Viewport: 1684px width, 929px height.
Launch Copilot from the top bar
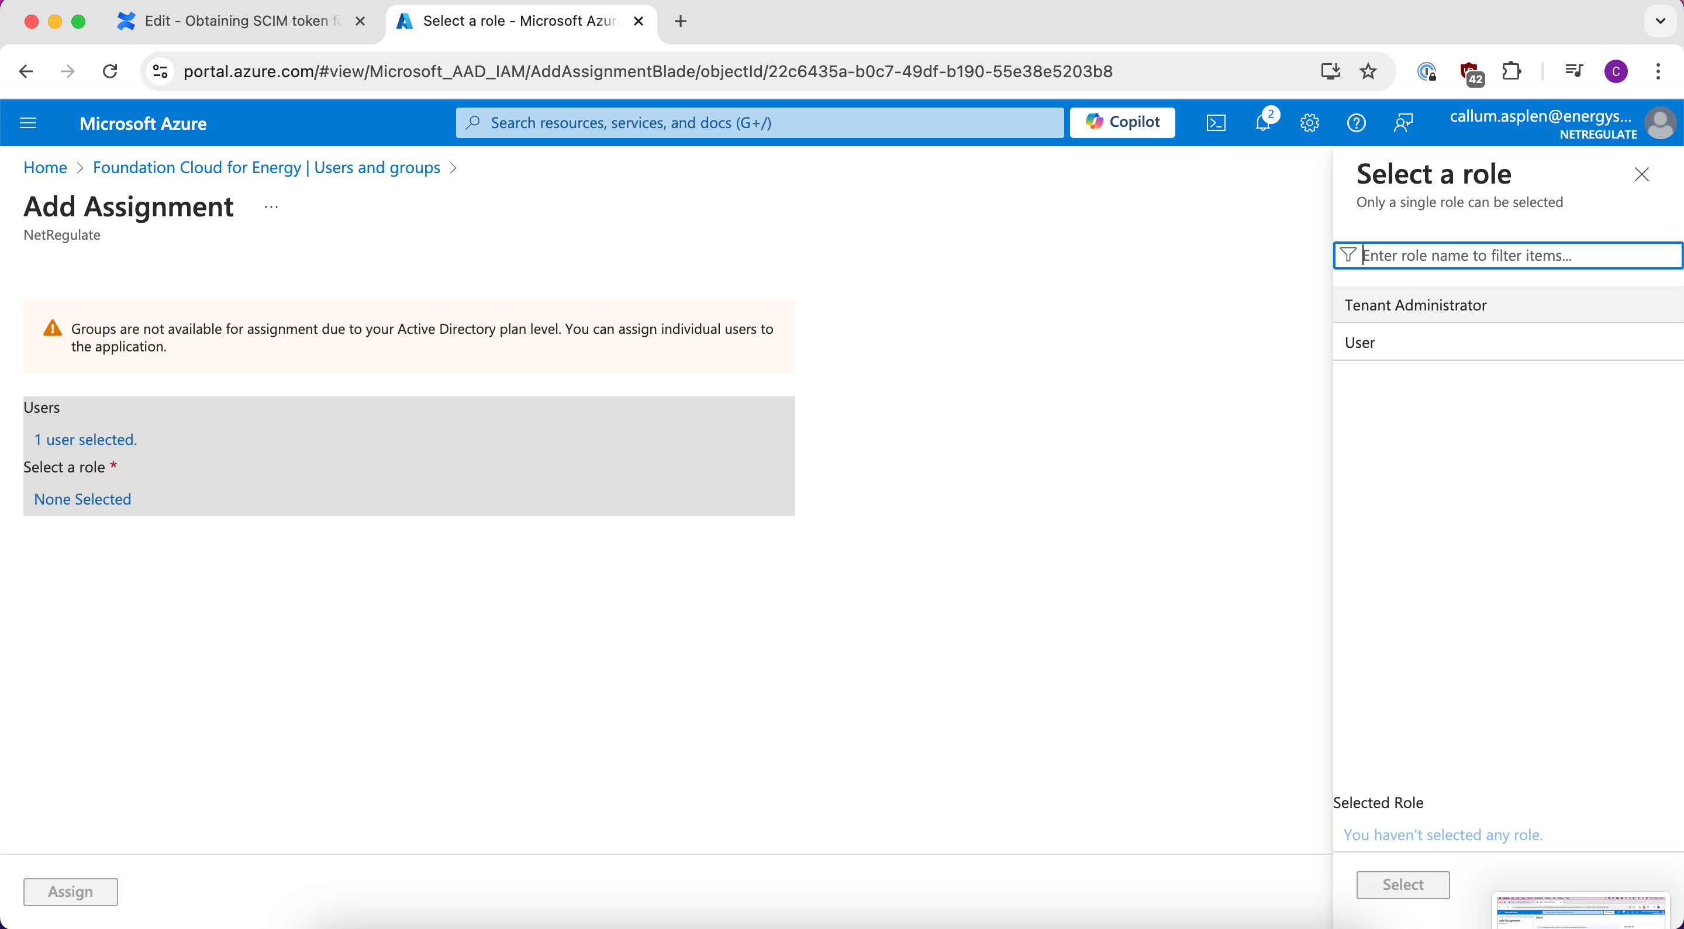tap(1122, 122)
